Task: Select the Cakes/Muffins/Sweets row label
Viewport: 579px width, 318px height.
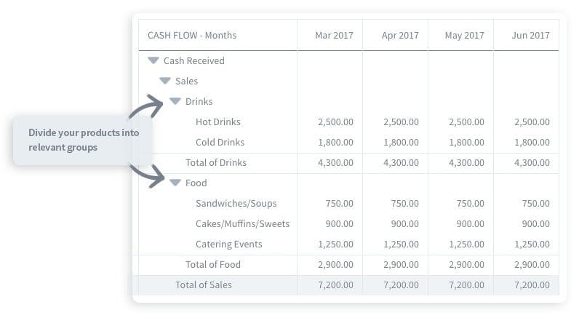Action: point(243,224)
